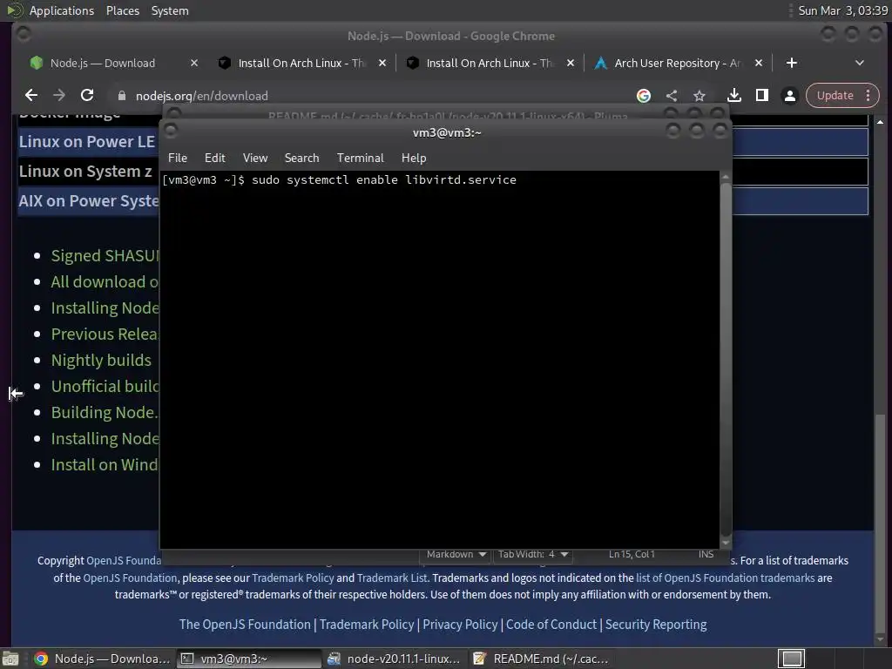
Task: Click the terminal window menu icon
Action: pyautogui.click(x=170, y=132)
